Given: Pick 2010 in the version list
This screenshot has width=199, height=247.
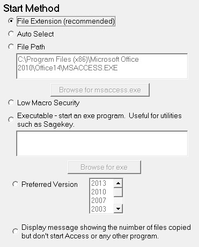Looking at the screenshot, I should click(99, 192).
